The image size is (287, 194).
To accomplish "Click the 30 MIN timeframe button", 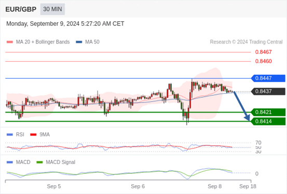I will 52,9.
